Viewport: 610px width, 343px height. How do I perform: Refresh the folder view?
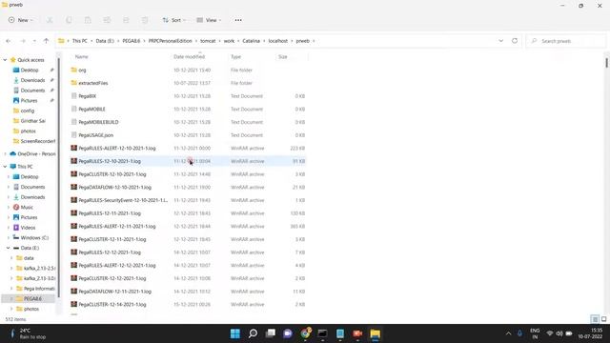coord(515,41)
